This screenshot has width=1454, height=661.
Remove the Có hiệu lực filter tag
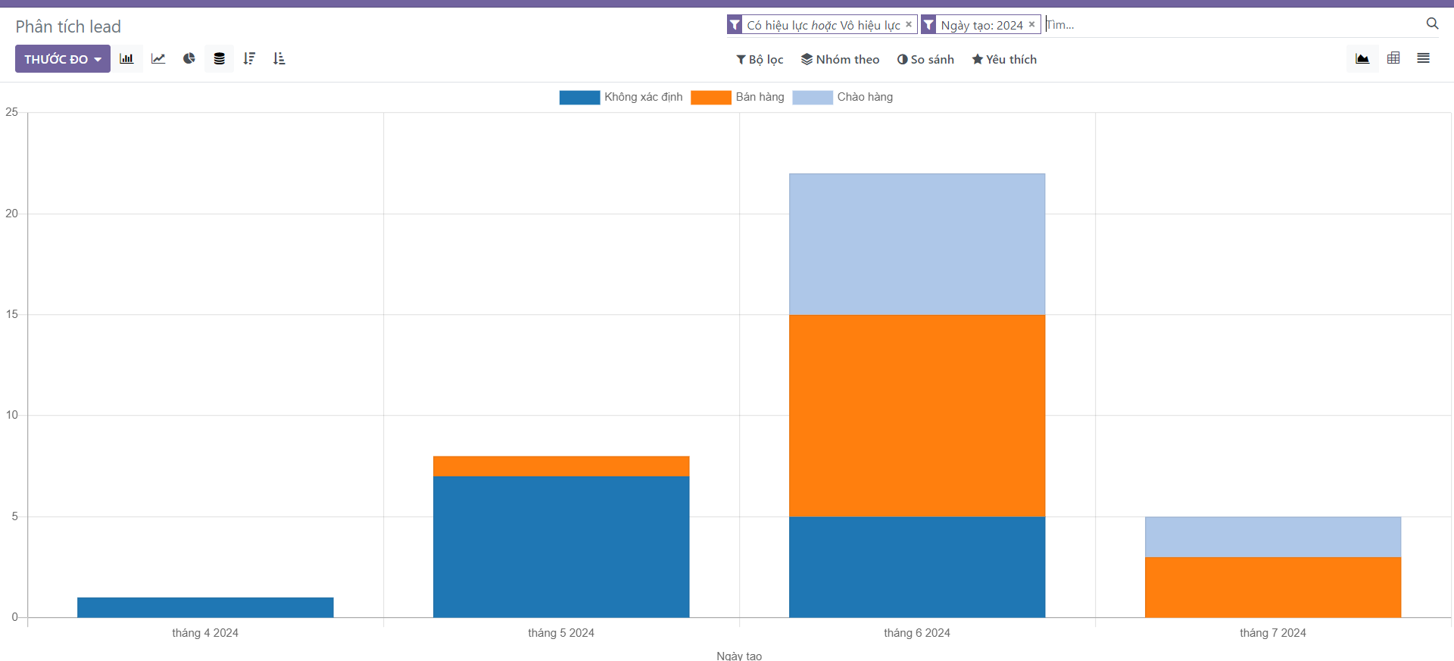coord(909,24)
